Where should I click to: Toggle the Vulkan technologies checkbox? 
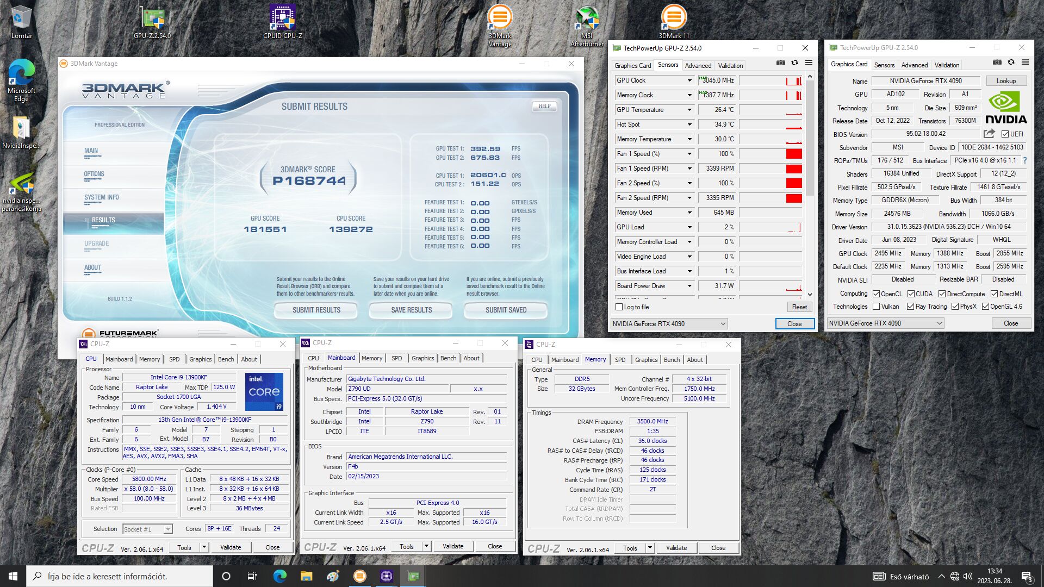[876, 307]
